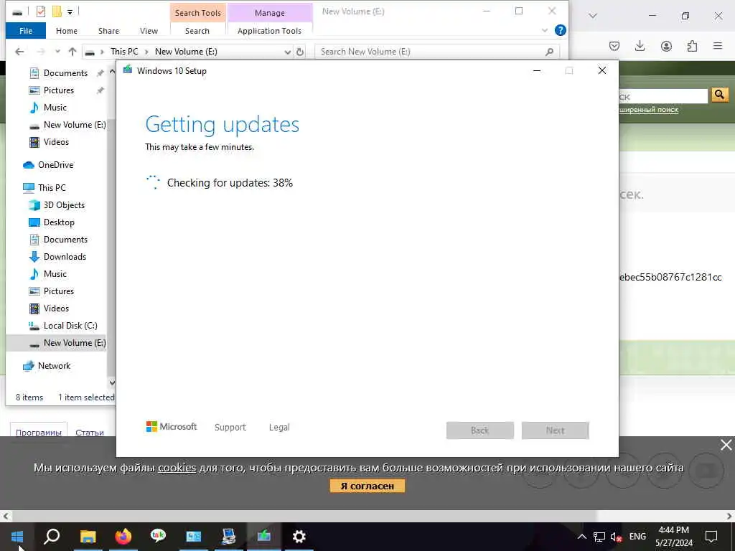Viewport: 735px width, 551px height.
Task: Click the Explorer Help question mark icon
Action: click(x=560, y=30)
